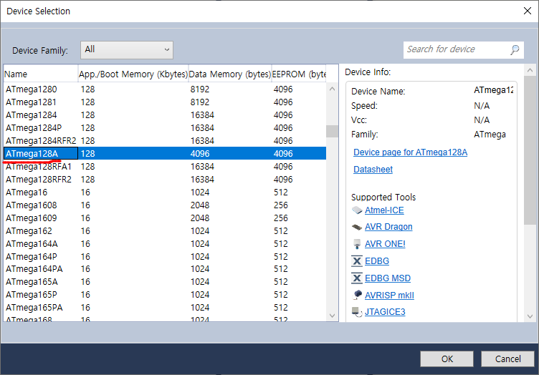Viewport: 539px width, 375px height.
Task: Click the JTAGICE3 tool icon
Action: [x=357, y=312]
